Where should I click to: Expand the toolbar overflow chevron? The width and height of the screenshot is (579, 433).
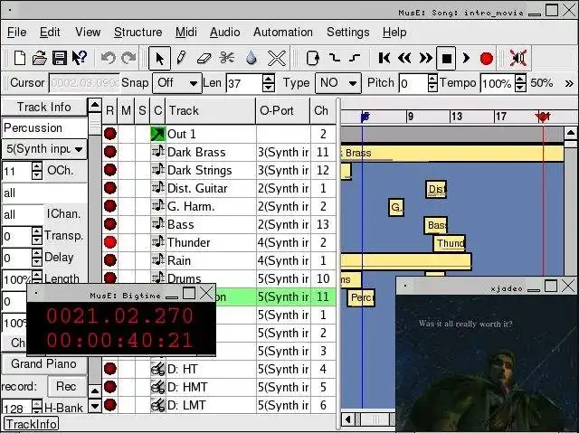pyautogui.click(x=569, y=83)
